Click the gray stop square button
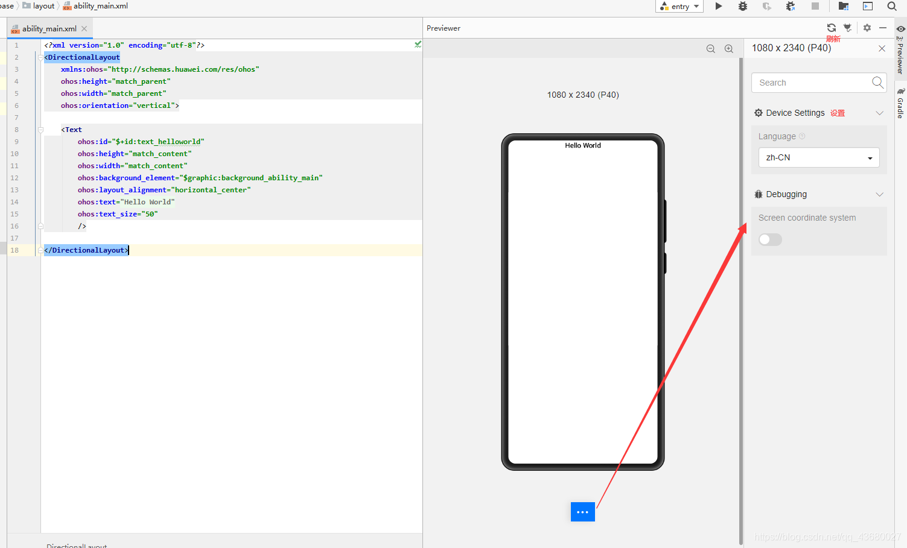 [815, 6]
